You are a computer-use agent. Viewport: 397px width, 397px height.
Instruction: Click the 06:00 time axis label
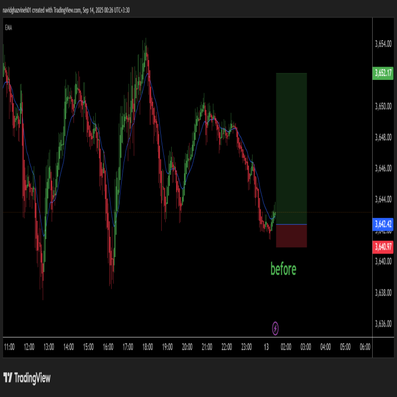click(365, 347)
